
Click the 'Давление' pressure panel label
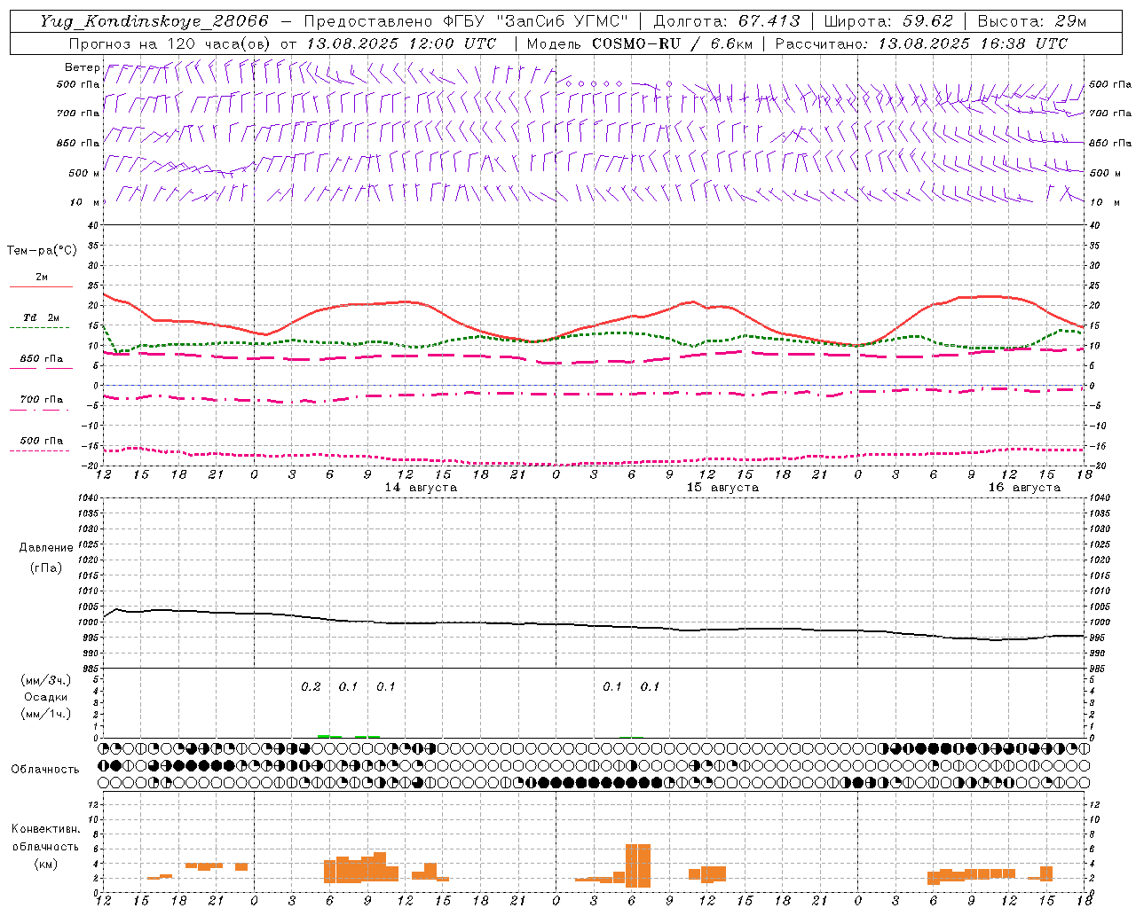pos(46,548)
